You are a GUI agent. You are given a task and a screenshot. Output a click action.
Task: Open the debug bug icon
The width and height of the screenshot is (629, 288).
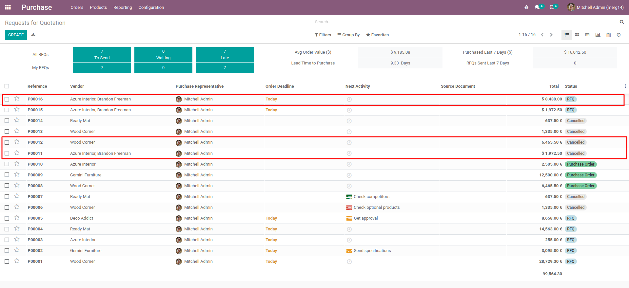526,7
